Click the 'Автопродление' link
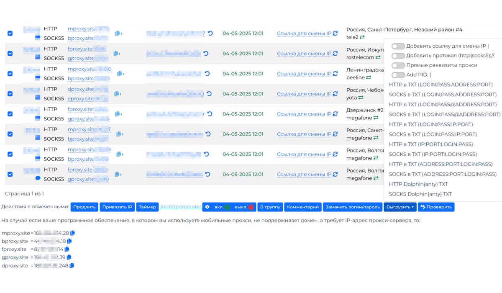 [x=181, y=207]
